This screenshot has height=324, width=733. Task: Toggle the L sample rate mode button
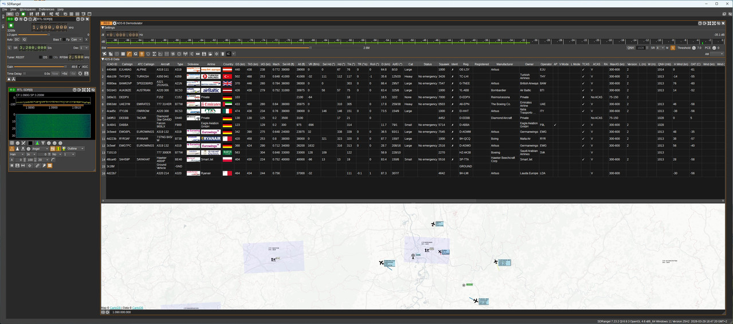[x=9, y=48]
